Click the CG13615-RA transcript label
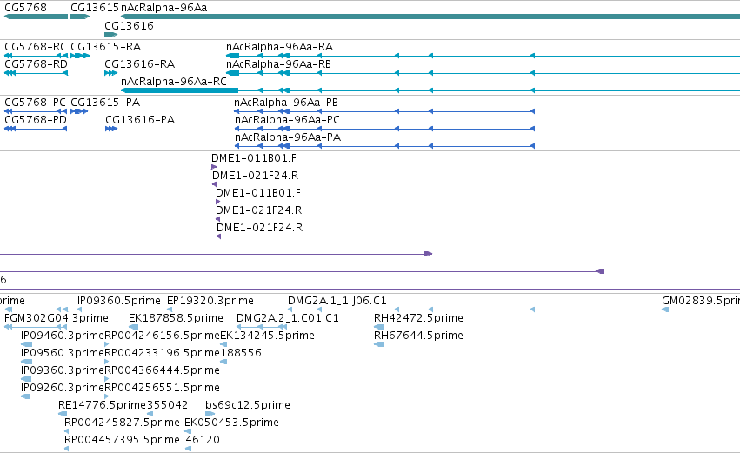Viewport: 740px width, 453px height. [x=106, y=47]
